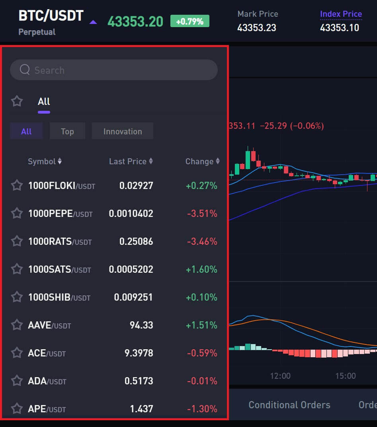
Task: Click the Mark Price label
Action: pos(258,14)
